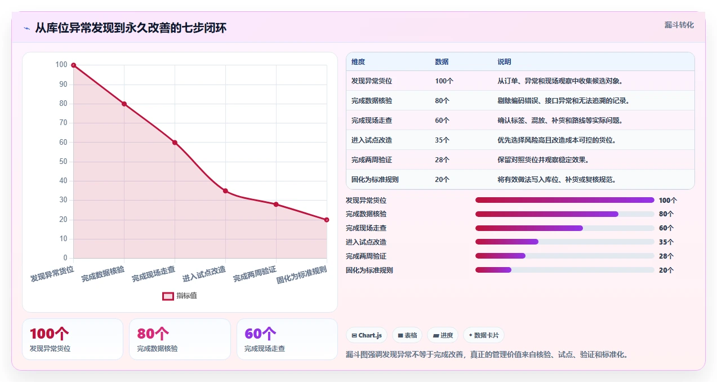This screenshot has width=717, height=382.
Task: Click the Chart.js tag chip
Action: click(367, 335)
